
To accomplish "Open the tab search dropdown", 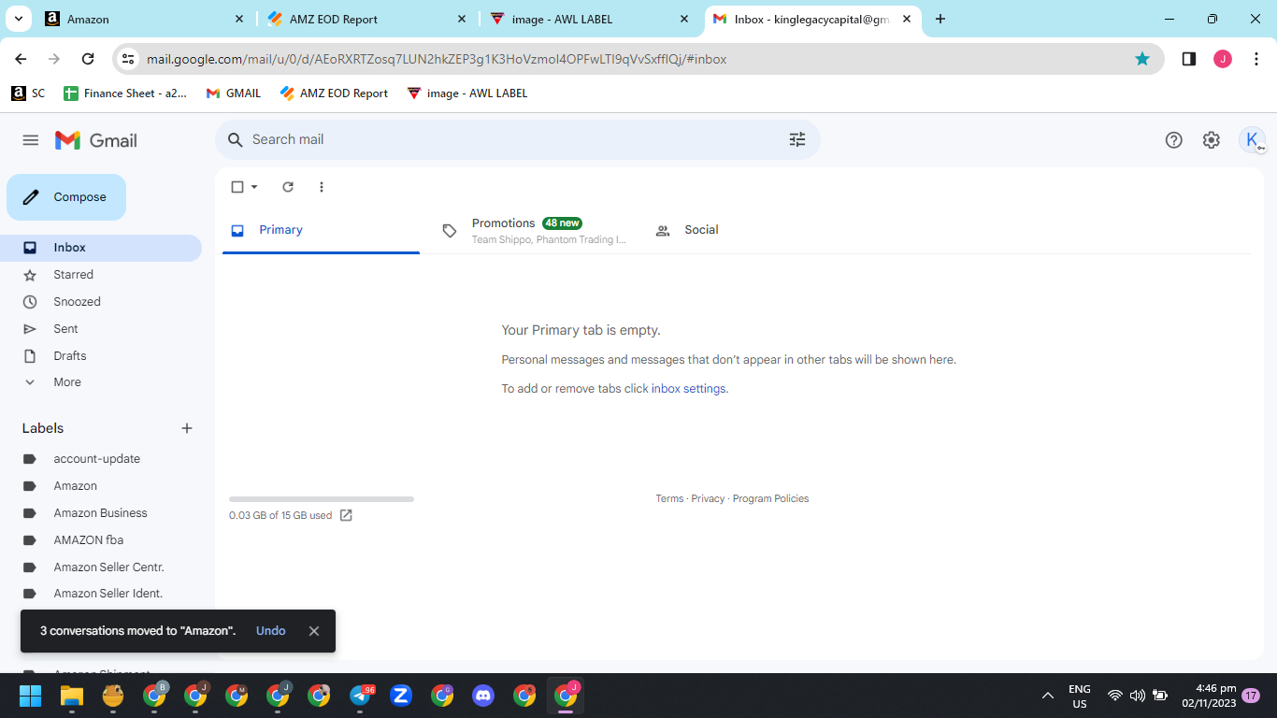I will pos(19,19).
